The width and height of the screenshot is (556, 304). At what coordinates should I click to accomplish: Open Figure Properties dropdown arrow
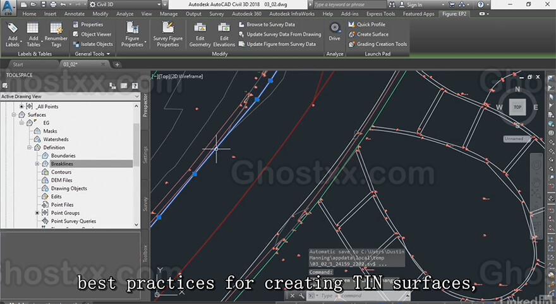pyautogui.click(x=145, y=43)
